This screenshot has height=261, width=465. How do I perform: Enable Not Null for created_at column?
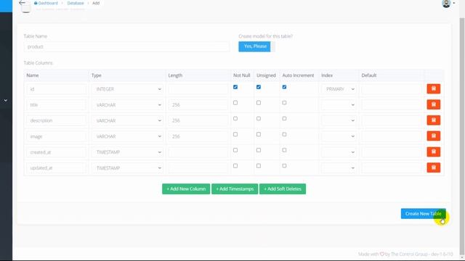(235, 150)
